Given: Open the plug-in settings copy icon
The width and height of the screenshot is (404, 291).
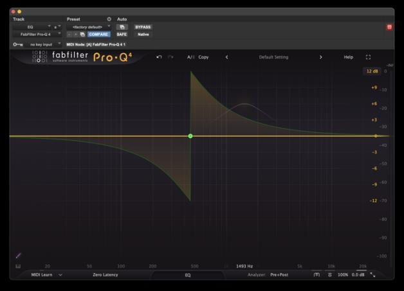Looking at the screenshot, I should (82, 34).
